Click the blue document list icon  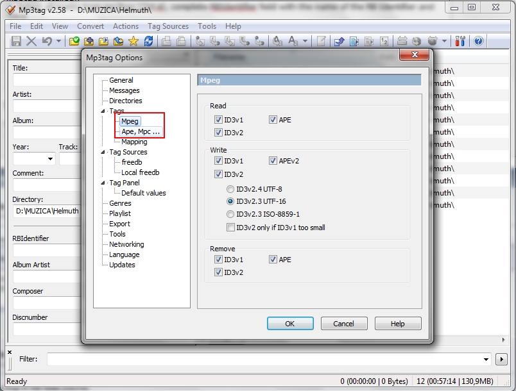click(x=354, y=41)
